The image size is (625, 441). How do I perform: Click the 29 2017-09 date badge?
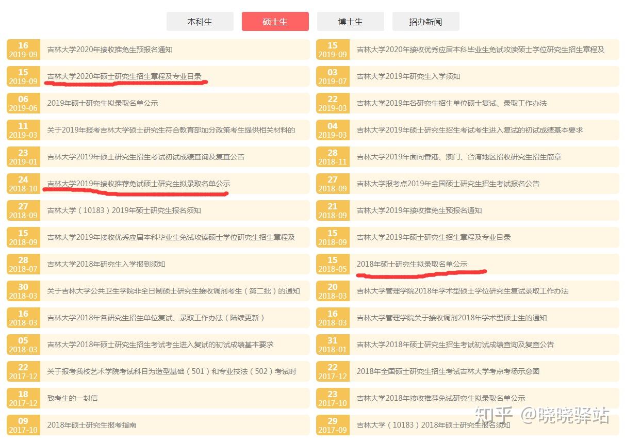tap(333, 425)
